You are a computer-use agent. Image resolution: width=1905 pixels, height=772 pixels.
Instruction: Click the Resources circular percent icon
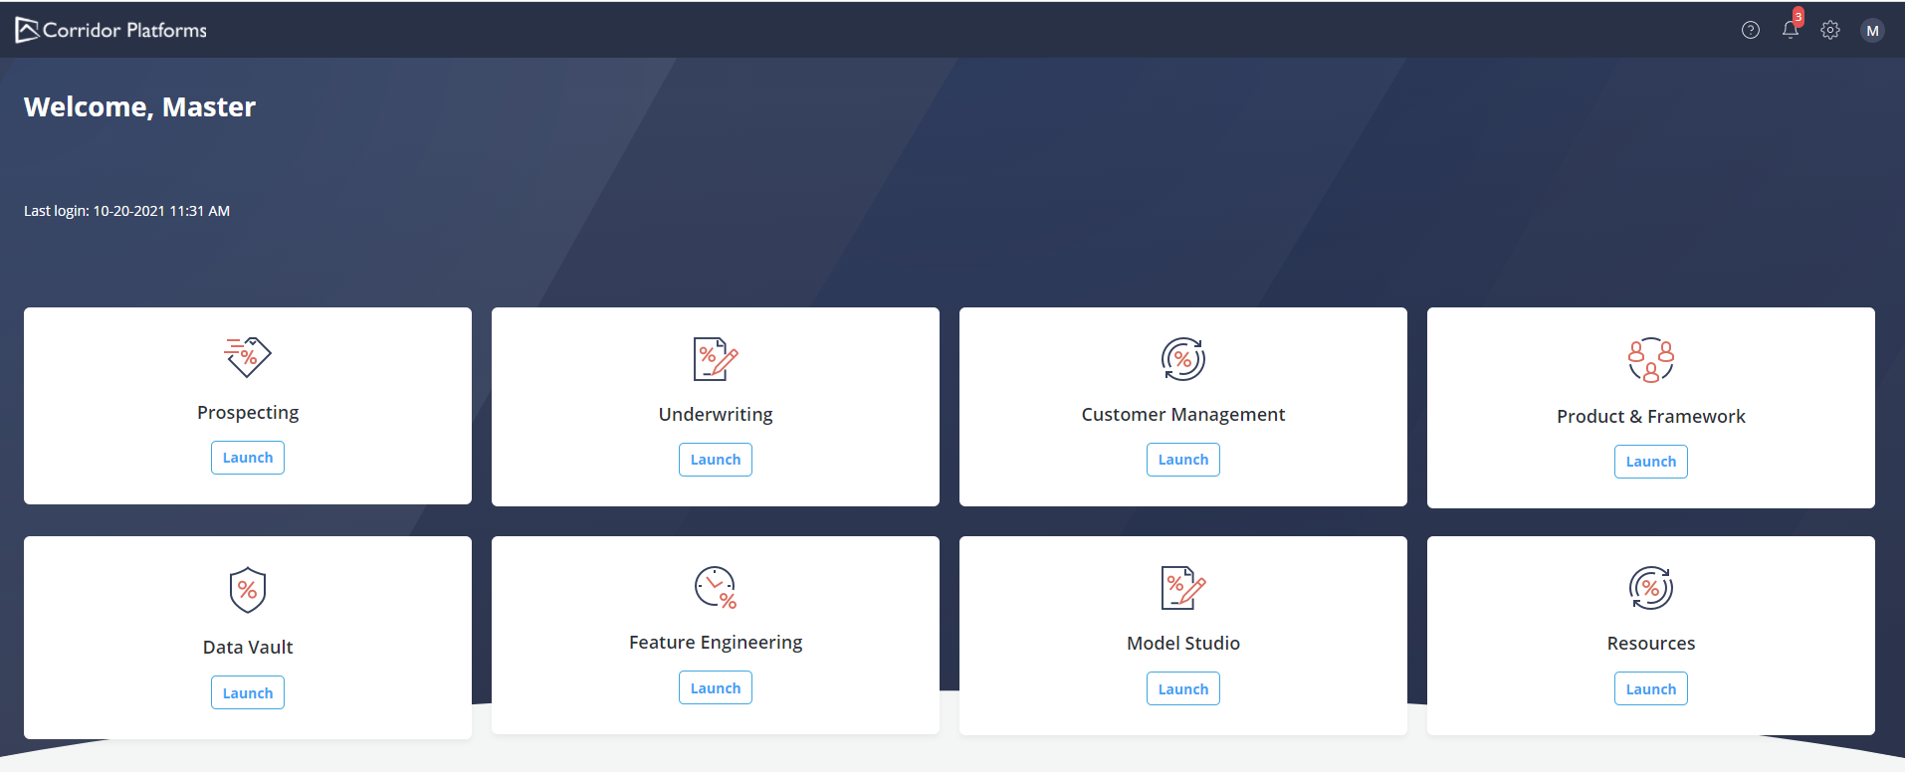[x=1651, y=588]
